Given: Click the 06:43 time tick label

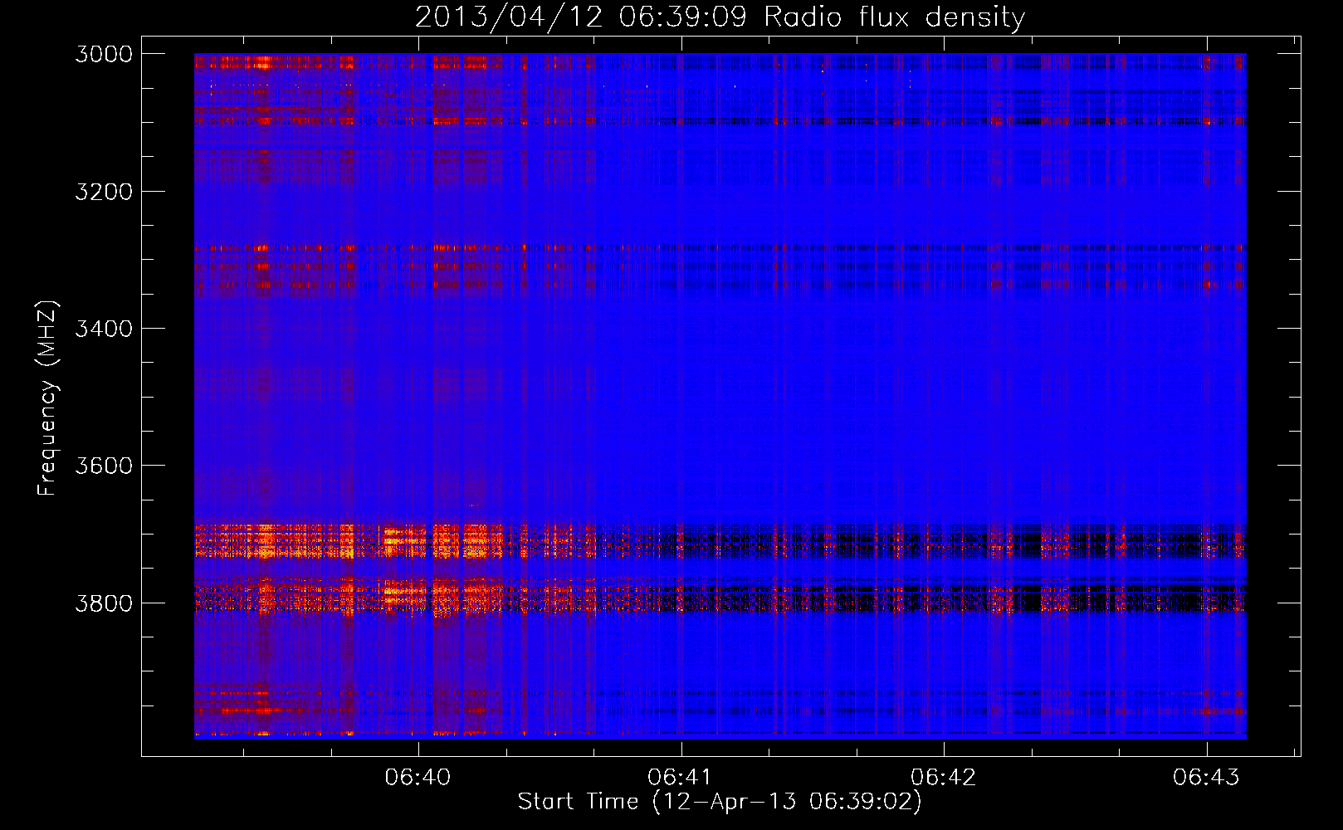Looking at the screenshot, I should point(1206,777).
